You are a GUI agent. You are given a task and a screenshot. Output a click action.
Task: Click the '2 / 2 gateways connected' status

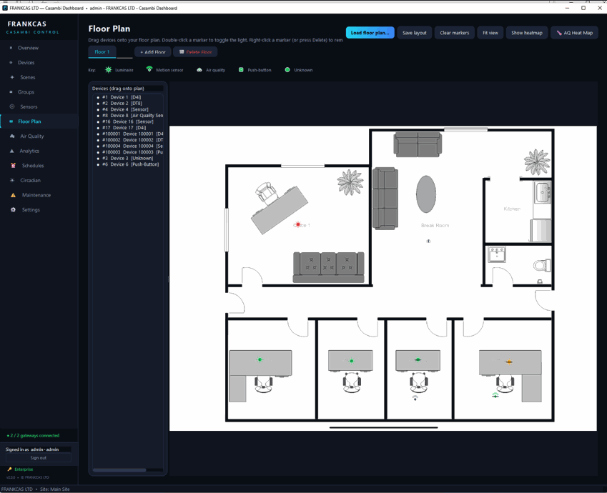34,435
